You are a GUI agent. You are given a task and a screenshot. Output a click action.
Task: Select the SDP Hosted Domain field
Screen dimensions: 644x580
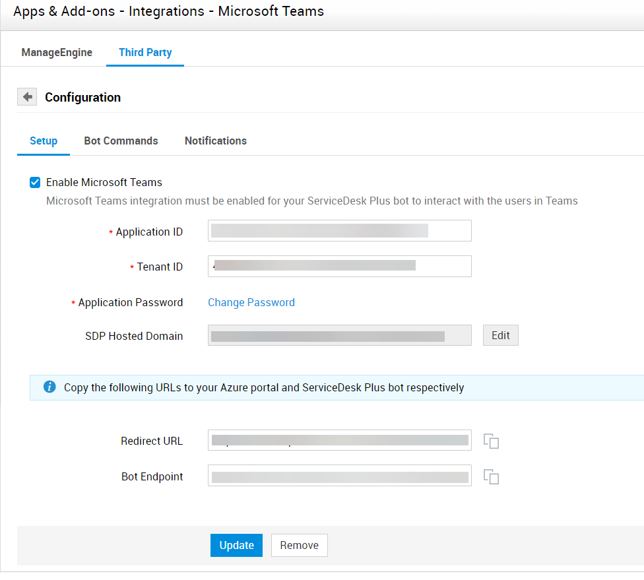(x=339, y=335)
